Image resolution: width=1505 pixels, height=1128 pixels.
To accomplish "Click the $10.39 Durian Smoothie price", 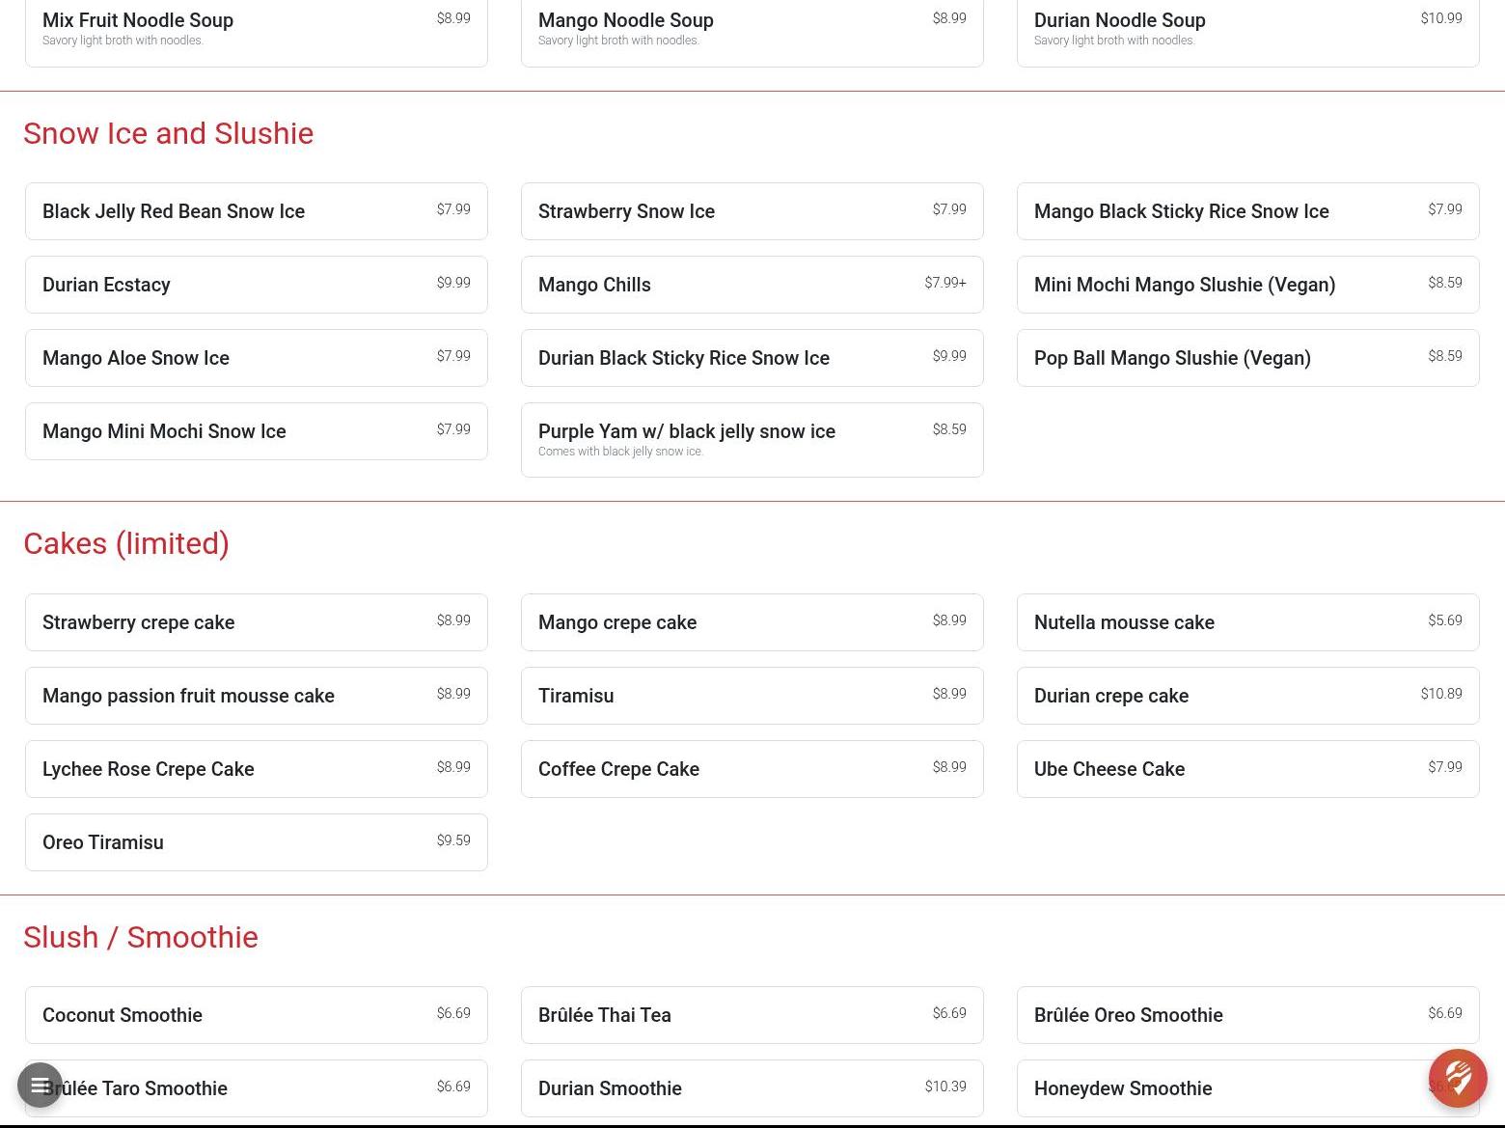I will (x=945, y=1087).
